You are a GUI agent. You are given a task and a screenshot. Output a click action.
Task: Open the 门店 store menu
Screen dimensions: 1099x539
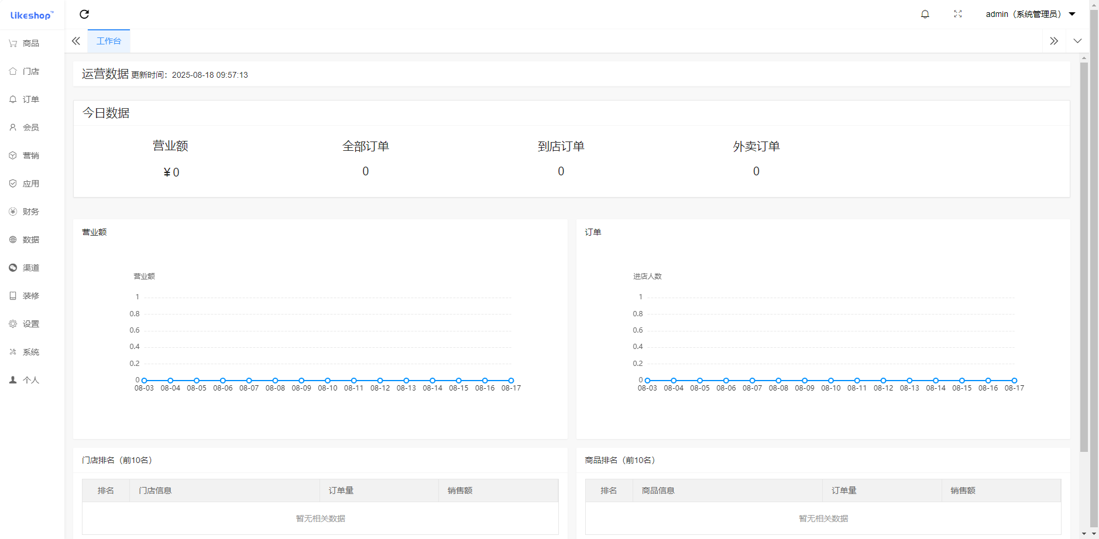click(25, 71)
